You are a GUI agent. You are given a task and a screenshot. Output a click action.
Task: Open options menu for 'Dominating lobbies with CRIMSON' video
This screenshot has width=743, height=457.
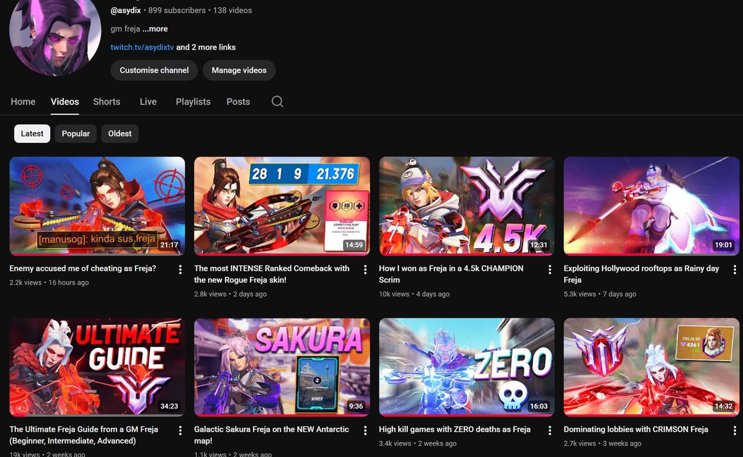coord(735,430)
